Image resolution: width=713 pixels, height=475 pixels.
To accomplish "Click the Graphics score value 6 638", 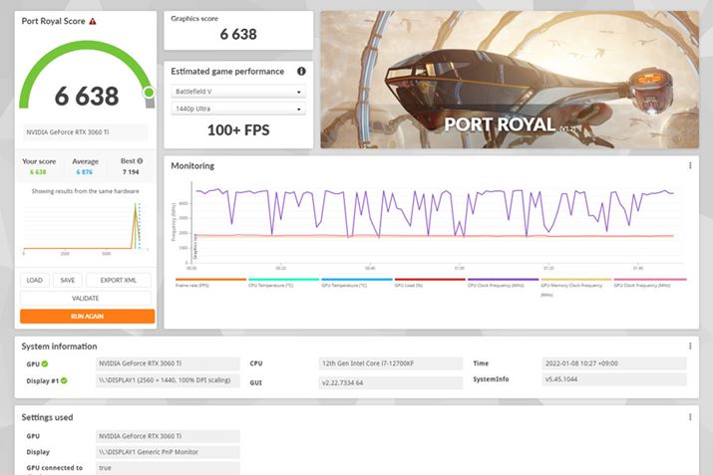I will point(238,34).
